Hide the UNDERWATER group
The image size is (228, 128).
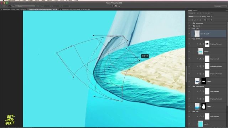click(x=189, y=86)
